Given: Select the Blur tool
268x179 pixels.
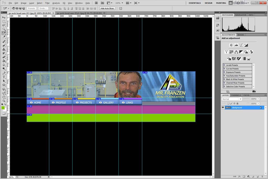Looking at the screenshot, I should (4, 65).
